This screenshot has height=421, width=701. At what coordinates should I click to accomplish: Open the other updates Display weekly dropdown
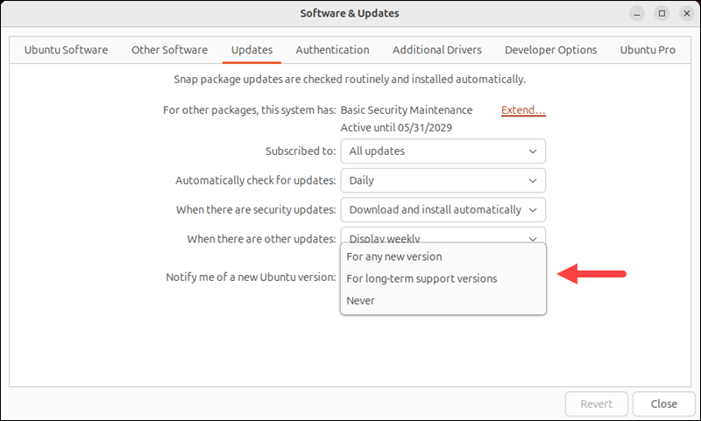[443, 235]
